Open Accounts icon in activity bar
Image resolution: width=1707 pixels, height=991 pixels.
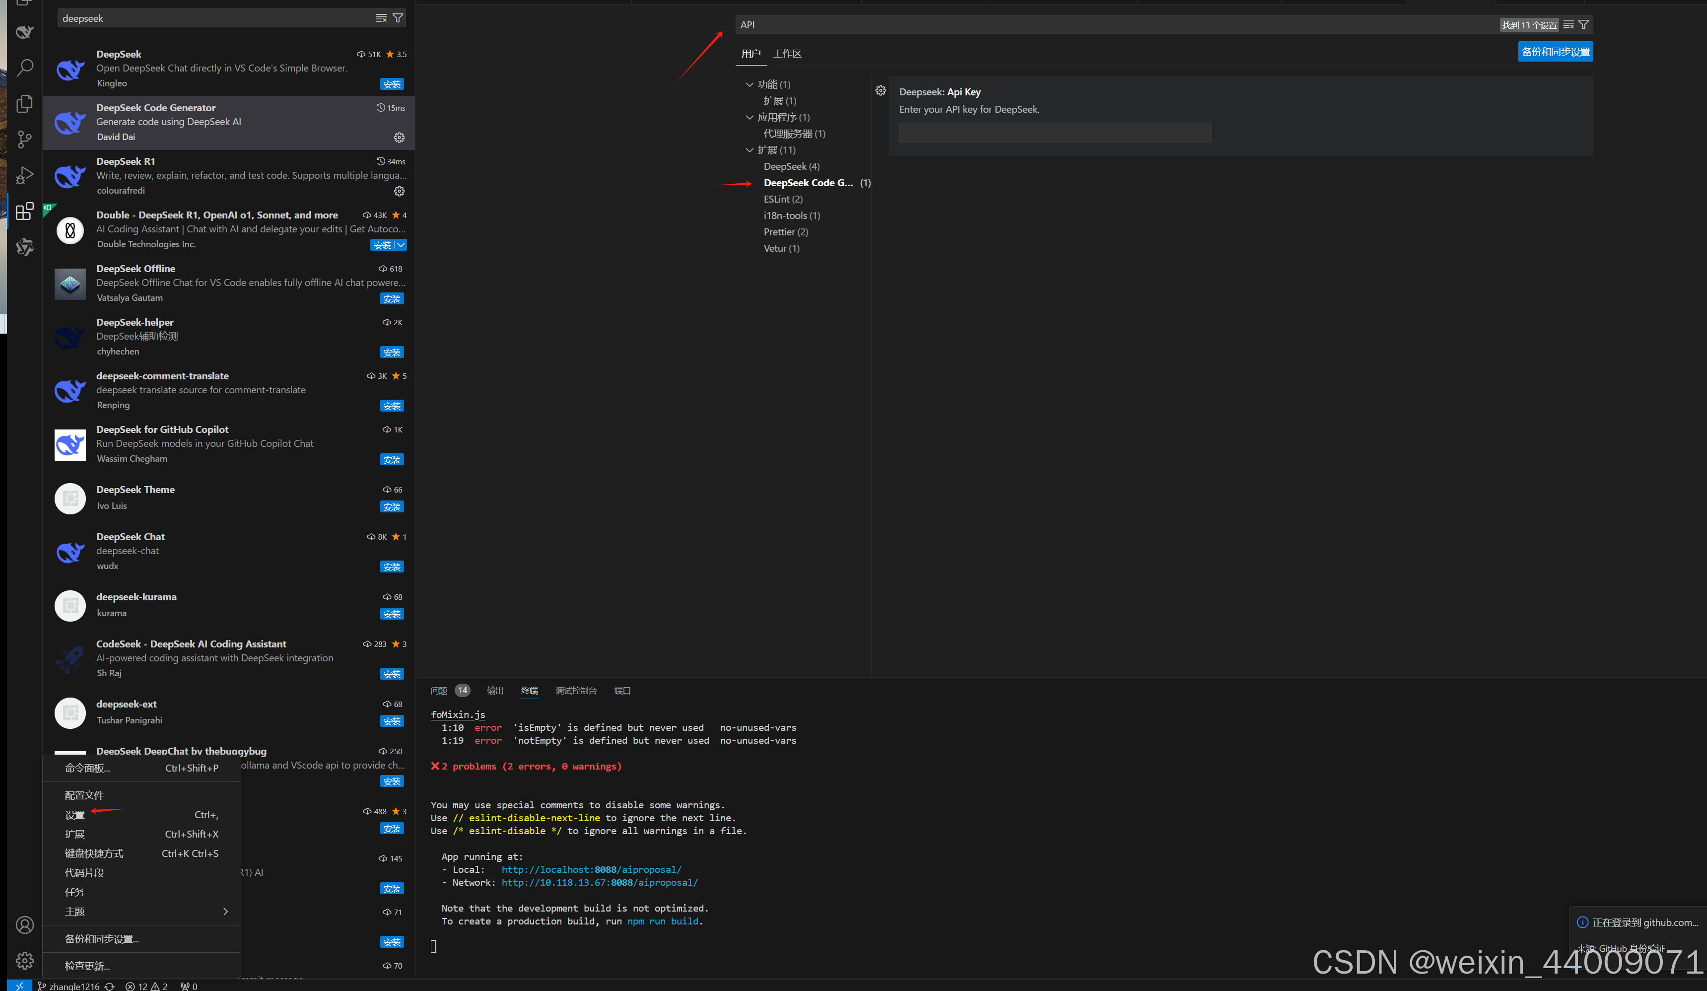[x=24, y=924]
